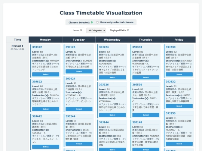Click course code 39J424
The height and width of the screenshot is (151, 202).
[x=70, y=79]
